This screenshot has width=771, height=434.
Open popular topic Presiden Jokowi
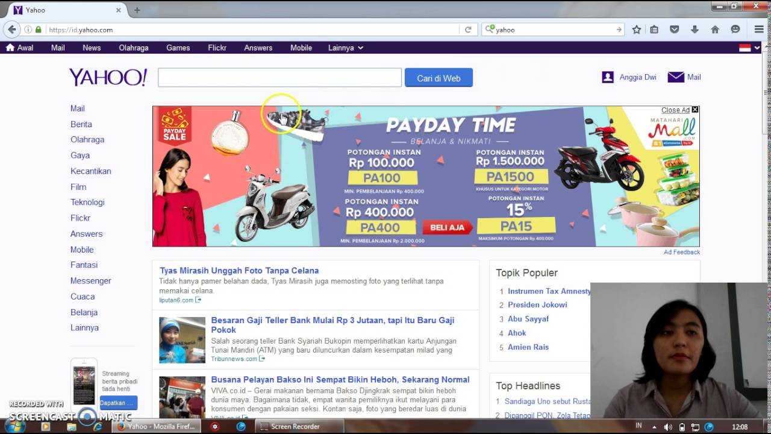(x=537, y=304)
